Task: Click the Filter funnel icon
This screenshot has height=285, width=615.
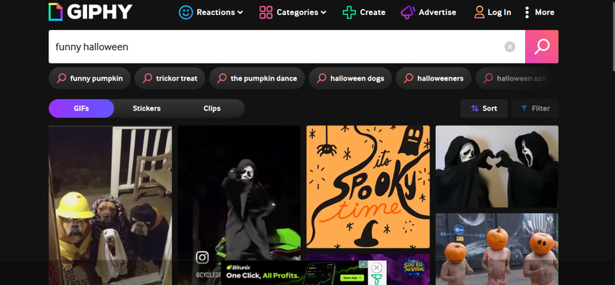Action: [x=524, y=108]
